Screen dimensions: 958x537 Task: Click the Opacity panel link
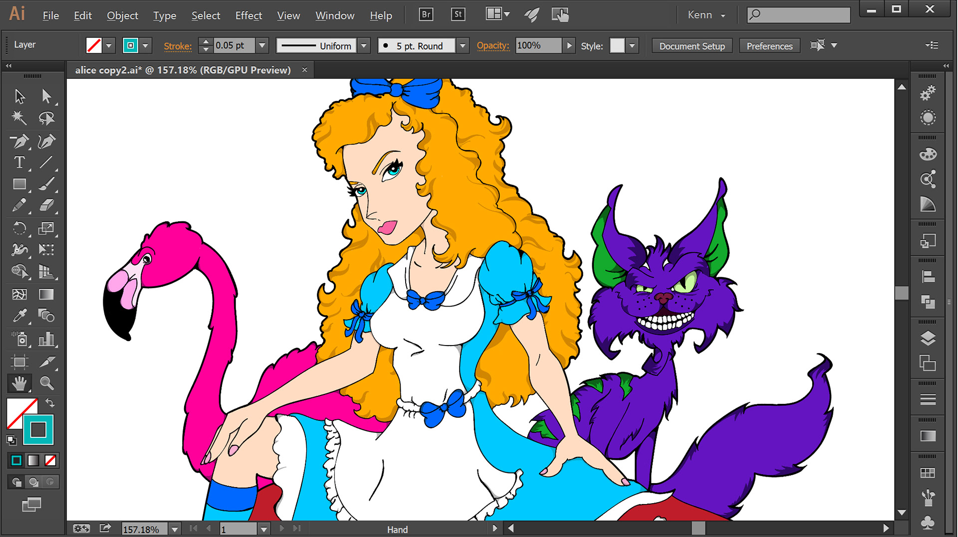493,46
